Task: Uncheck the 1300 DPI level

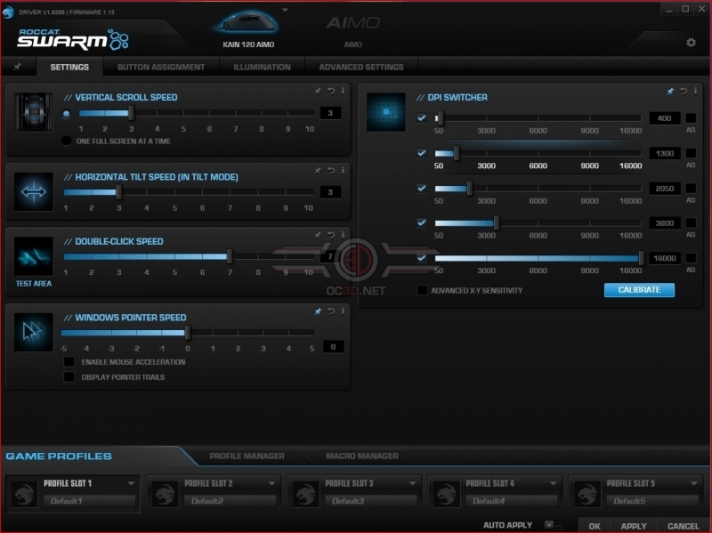Action: [421, 153]
